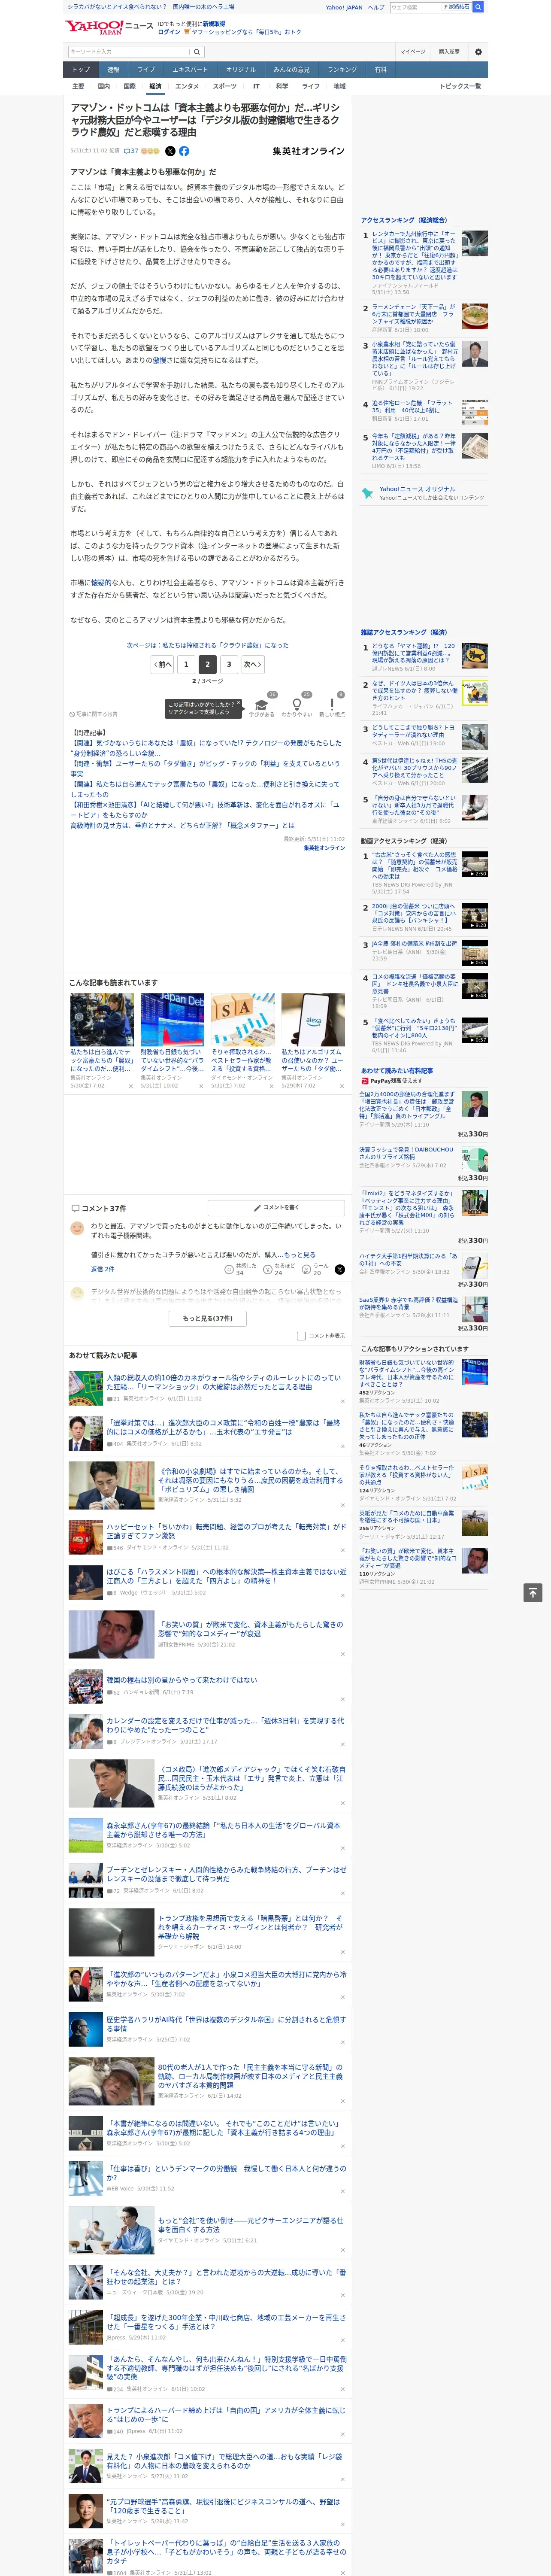Click the 学びがある graduation cap reaction
The image size is (551, 2576).
pos(261,705)
